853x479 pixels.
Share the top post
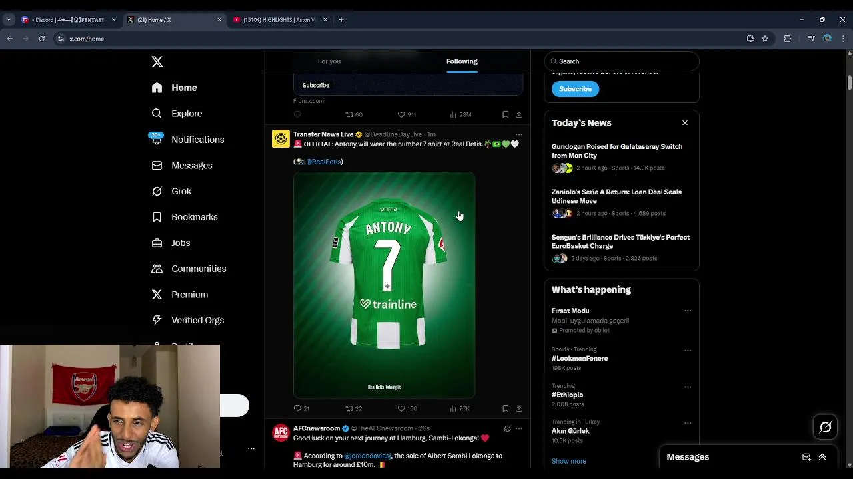point(519,114)
